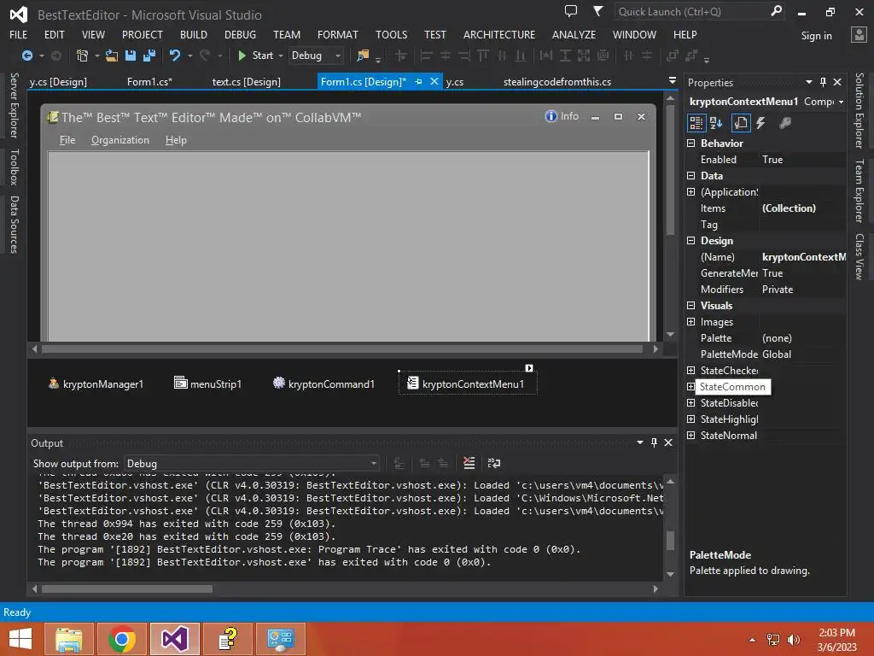Open the BUILD menu
Viewport: 874px width, 656px height.
click(194, 34)
